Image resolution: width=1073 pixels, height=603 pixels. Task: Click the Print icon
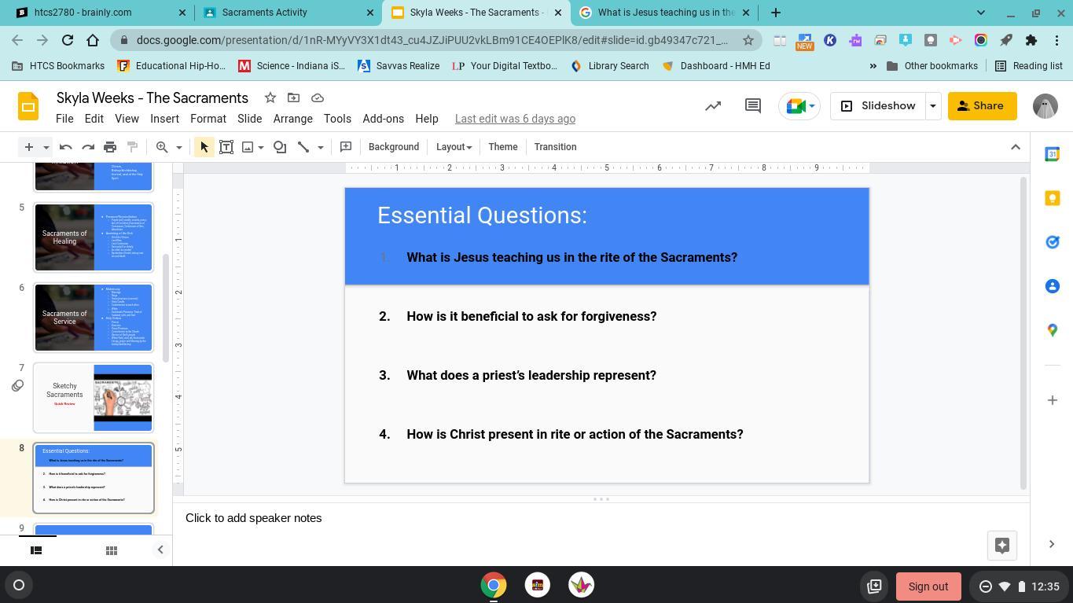(110, 147)
